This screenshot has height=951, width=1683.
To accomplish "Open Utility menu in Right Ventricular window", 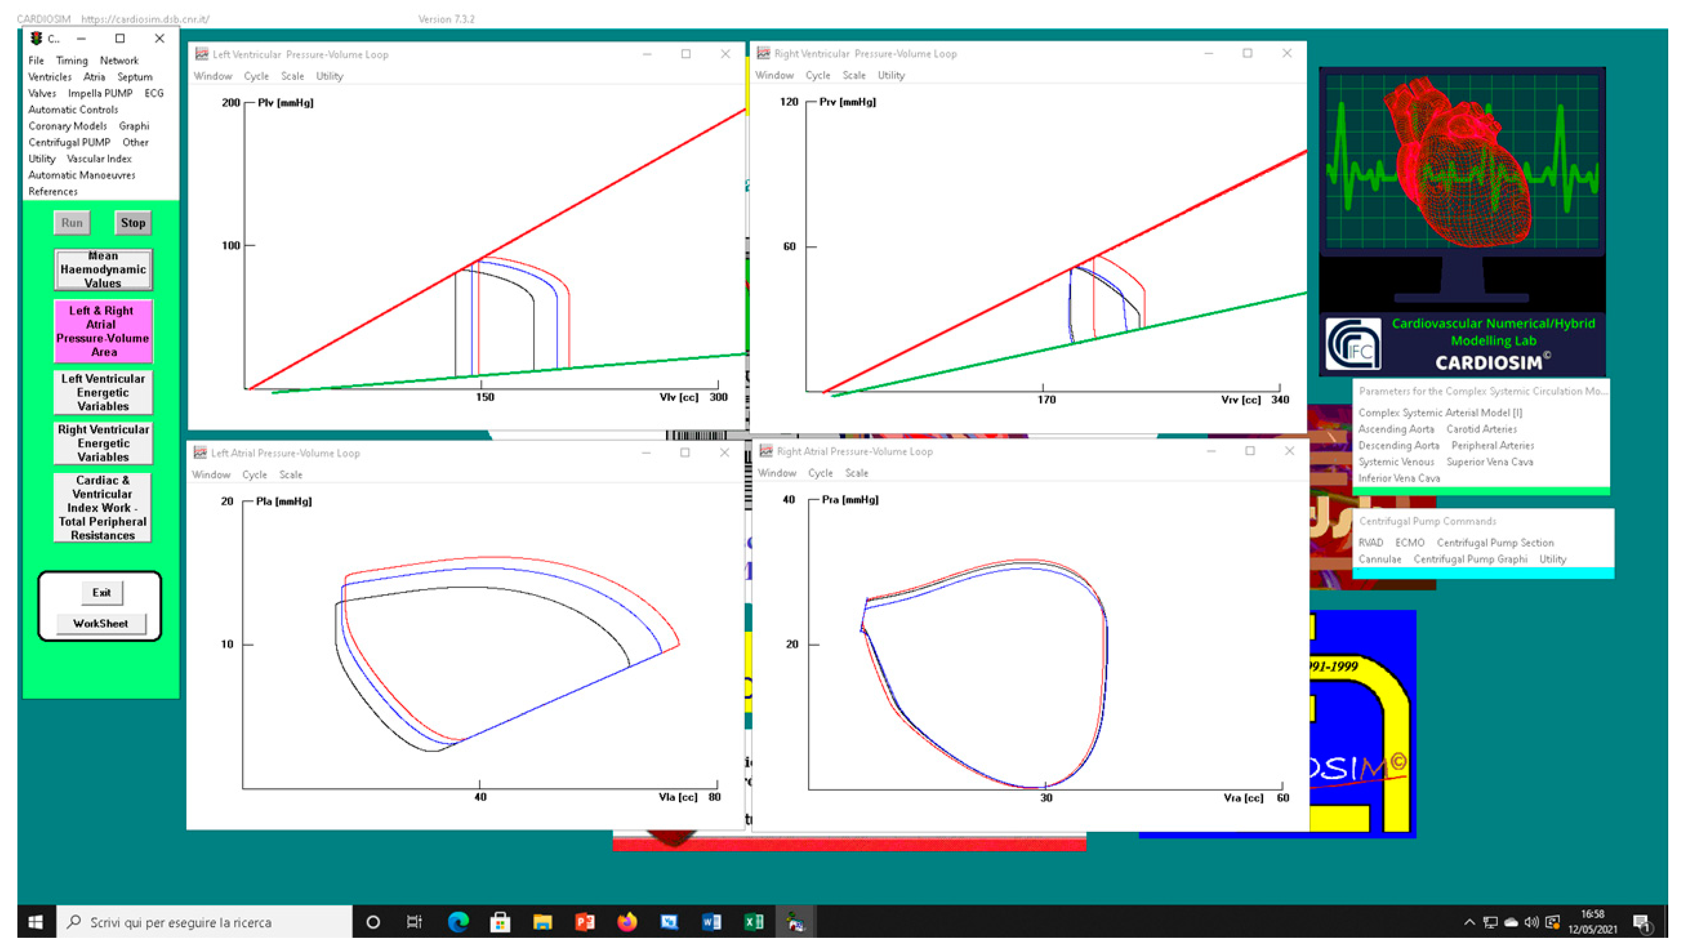I will click(891, 76).
